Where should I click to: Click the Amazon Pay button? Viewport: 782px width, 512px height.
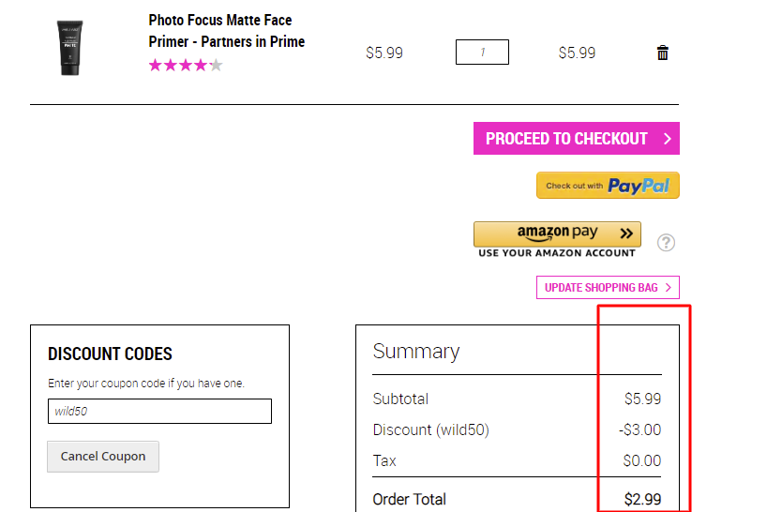tap(557, 233)
